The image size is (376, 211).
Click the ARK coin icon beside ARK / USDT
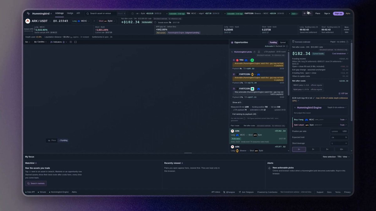pyautogui.click(x=28, y=21)
